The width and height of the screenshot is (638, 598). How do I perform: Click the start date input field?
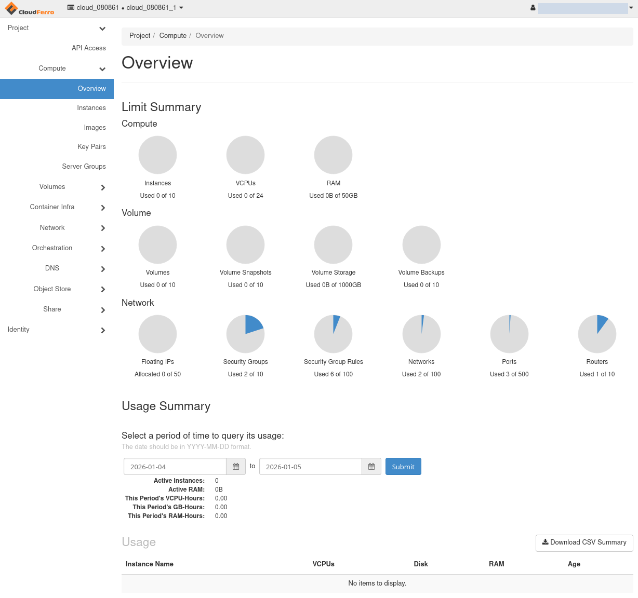(x=175, y=467)
